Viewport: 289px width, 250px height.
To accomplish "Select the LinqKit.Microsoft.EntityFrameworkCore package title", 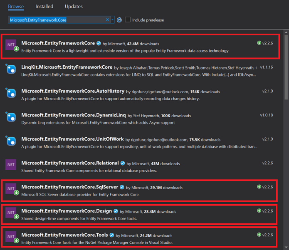I will click(67, 67).
